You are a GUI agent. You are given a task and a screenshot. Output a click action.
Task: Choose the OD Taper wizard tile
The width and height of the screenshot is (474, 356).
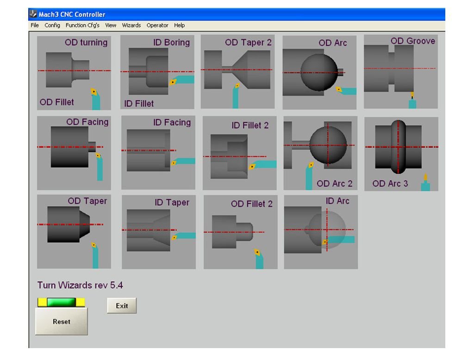click(x=74, y=232)
